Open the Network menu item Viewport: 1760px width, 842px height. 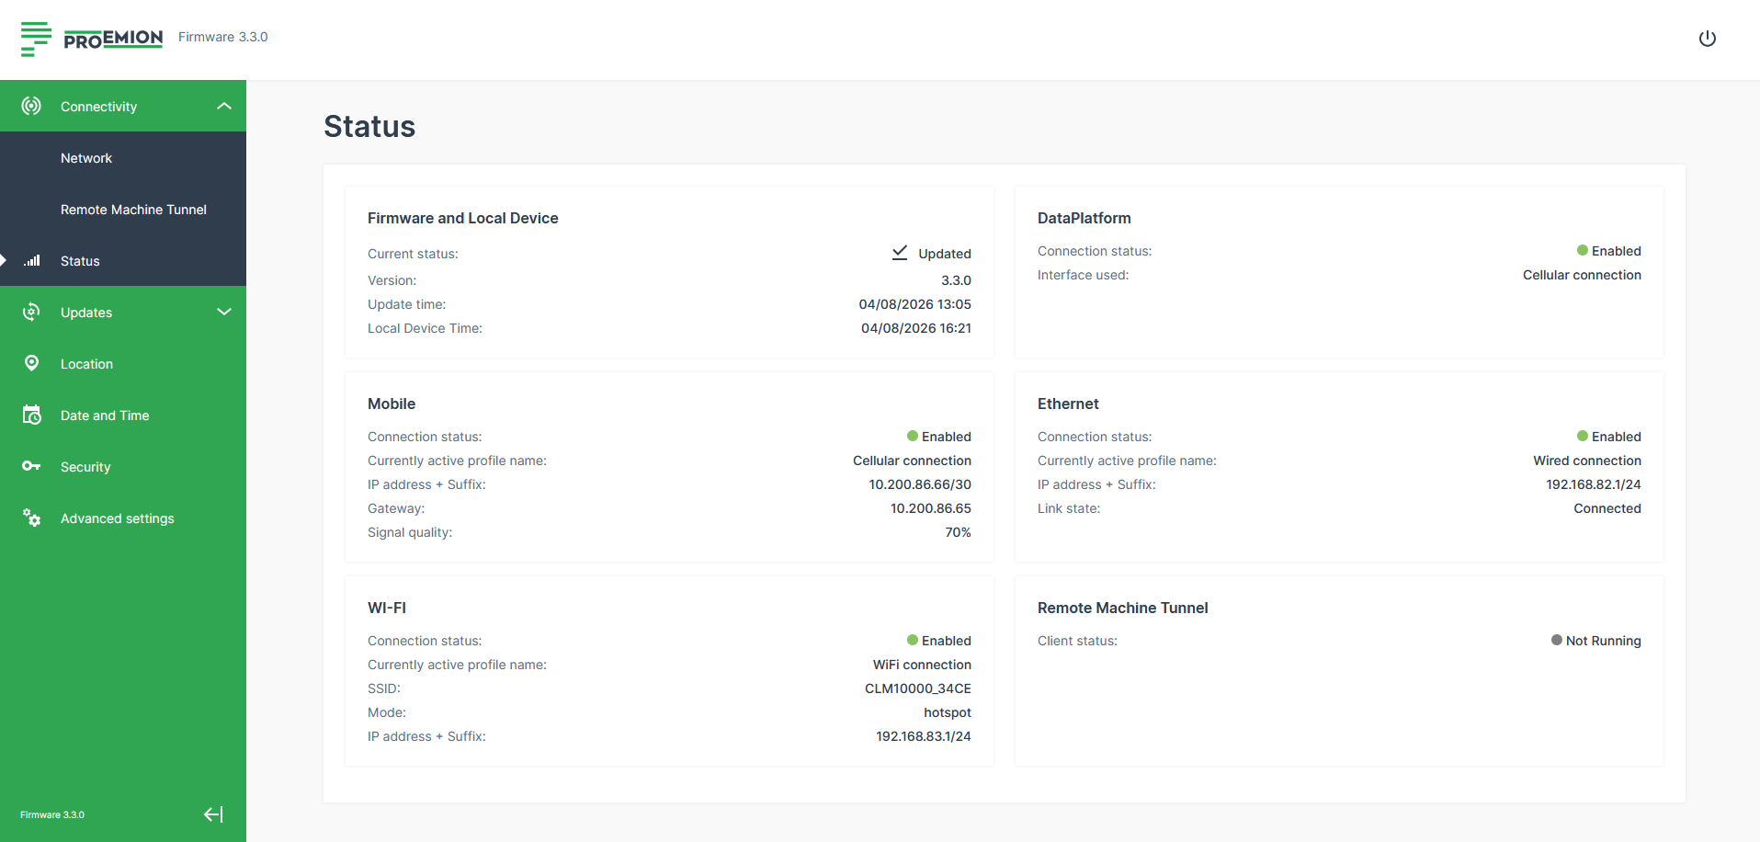click(x=86, y=158)
